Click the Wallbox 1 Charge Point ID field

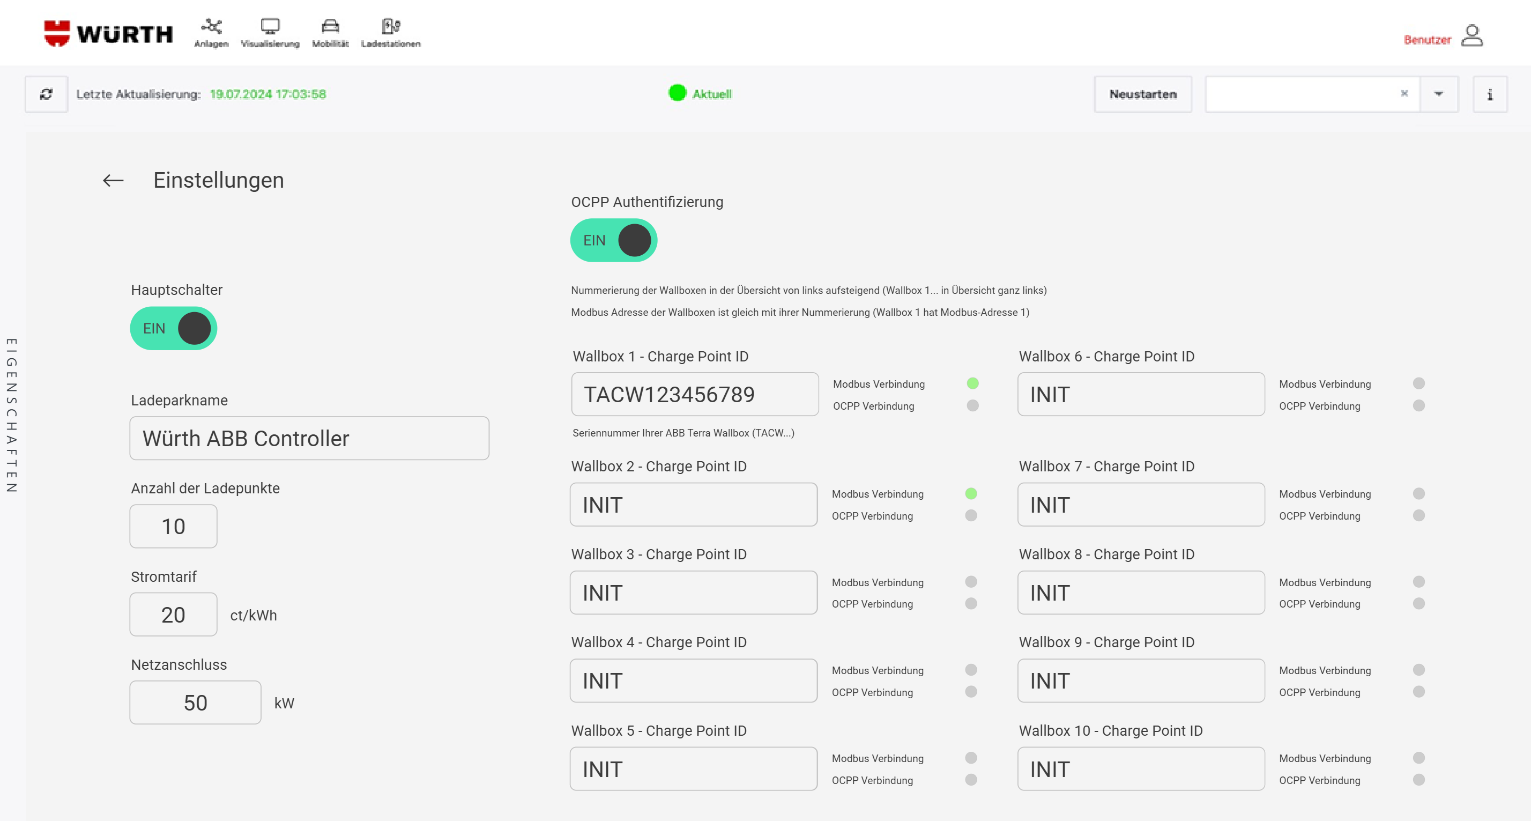click(694, 394)
